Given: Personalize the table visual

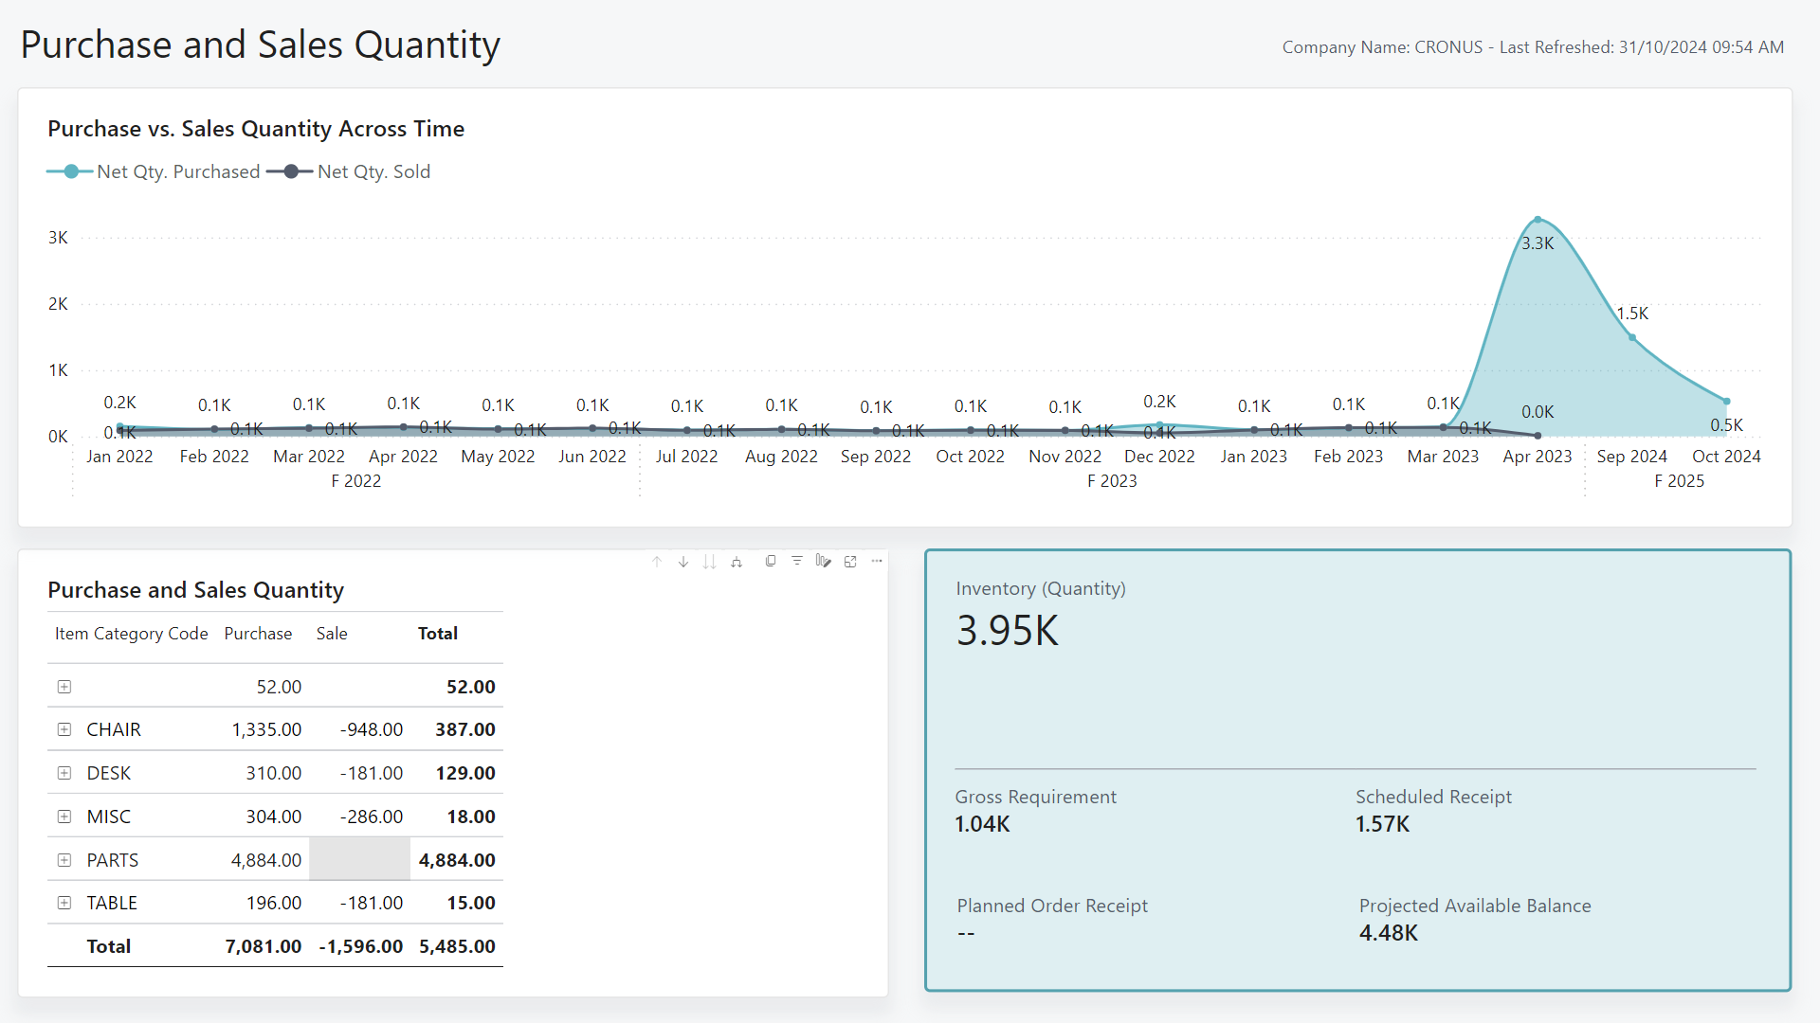Looking at the screenshot, I should pyautogui.click(x=824, y=561).
